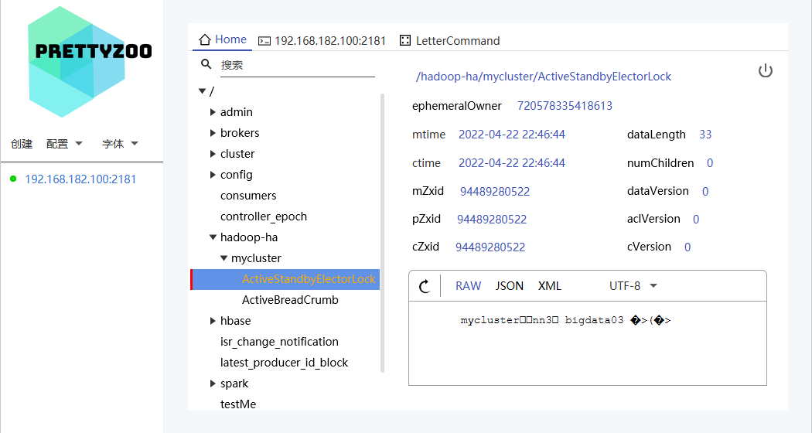Select the controller_epoch tree node

point(264,216)
